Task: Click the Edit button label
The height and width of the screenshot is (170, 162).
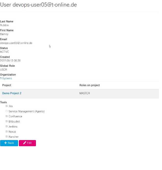Action: tap(29, 143)
